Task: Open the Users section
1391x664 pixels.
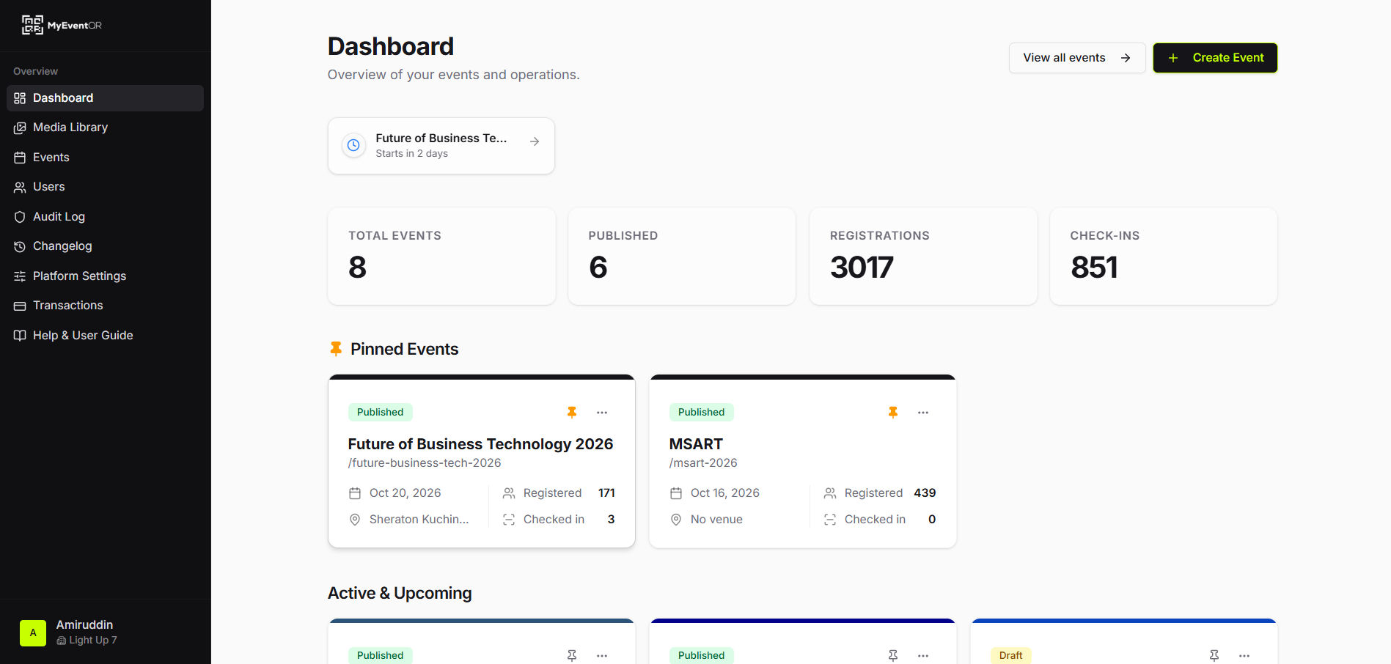Action: [105, 187]
